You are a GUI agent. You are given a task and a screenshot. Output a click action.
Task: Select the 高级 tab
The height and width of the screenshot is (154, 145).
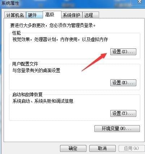[x=52, y=15]
